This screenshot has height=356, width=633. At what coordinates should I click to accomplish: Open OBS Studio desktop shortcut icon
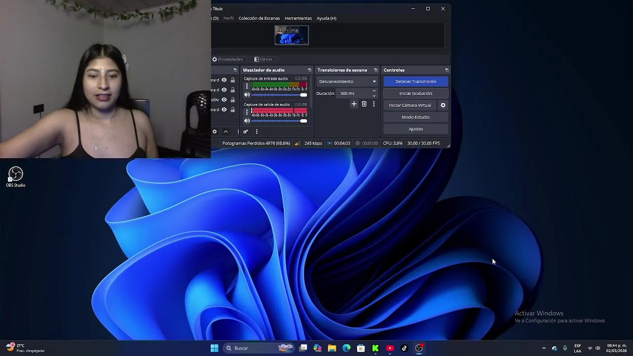coord(15,177)
